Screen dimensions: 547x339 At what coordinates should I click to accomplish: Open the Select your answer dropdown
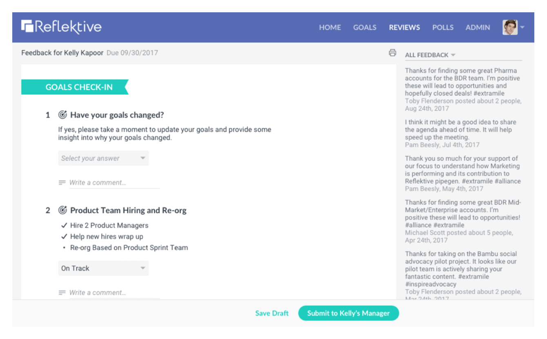pos(103,158)
